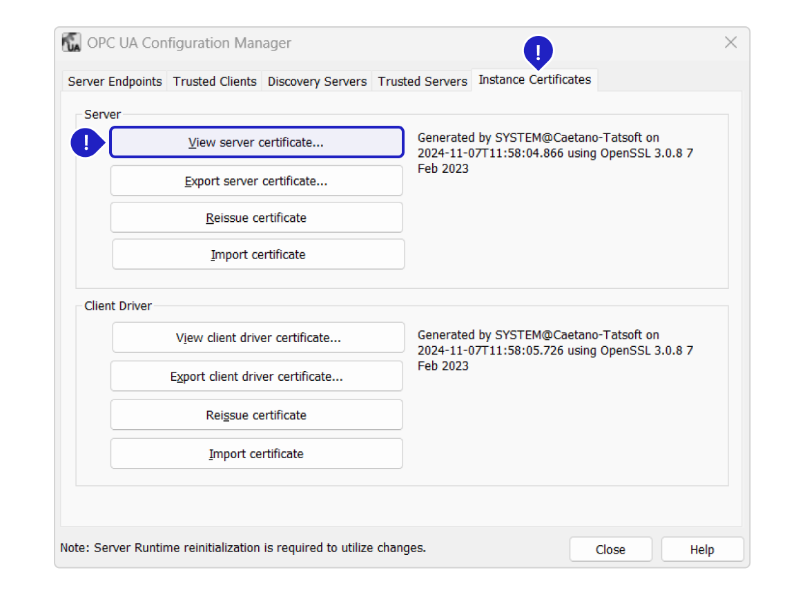Image resolution: width=805 pixels, height=595 pixels.
Task: Click the exclamation marker beside View server certificate
Action: pos(86,142)
